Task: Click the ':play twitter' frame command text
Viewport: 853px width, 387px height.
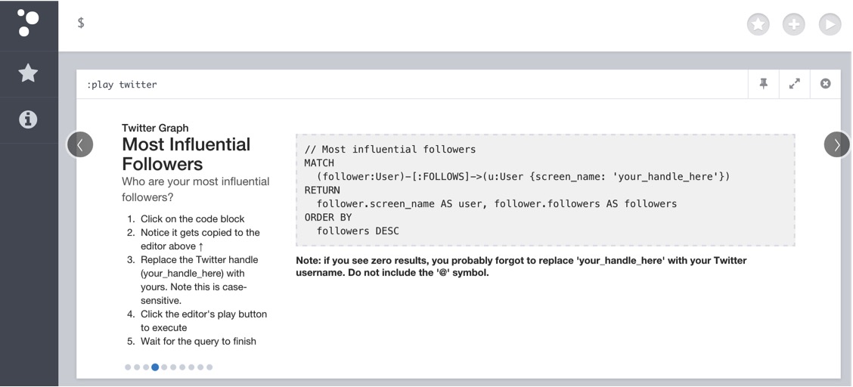Action: (122, 85)
